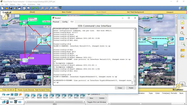
Task: Click the Paste button in Router2 window
Action: [x=131, y=88]
